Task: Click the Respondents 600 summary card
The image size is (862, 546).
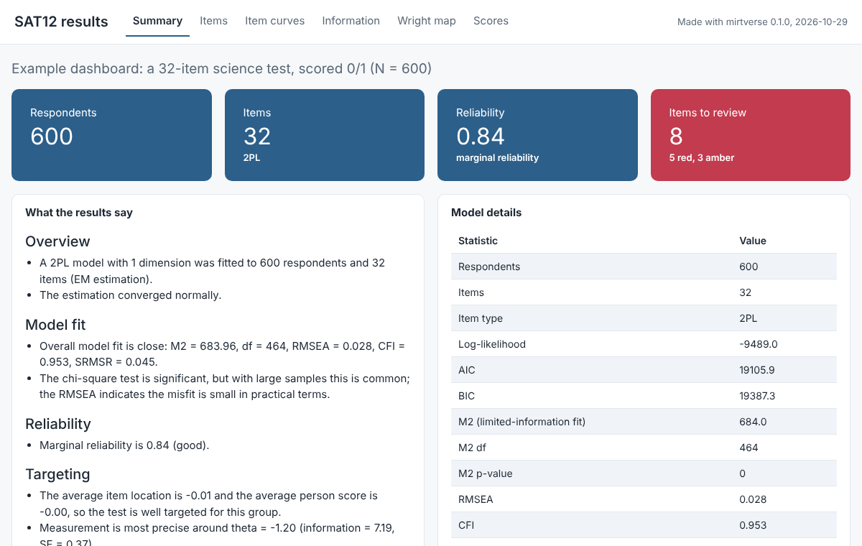Action: tap(111, 135)
